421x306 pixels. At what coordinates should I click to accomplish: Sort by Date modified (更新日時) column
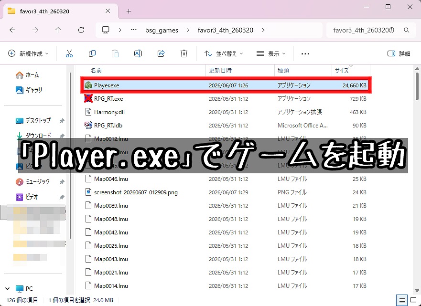point(220,70)
